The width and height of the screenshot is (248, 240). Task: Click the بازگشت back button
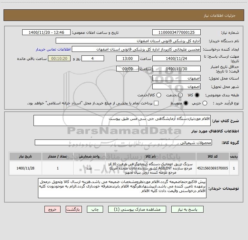[74, 209]
